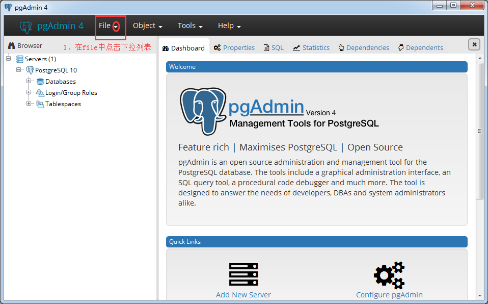Open the Object menu dropdown
Screen dimensions: 488x304
point(148,26)
